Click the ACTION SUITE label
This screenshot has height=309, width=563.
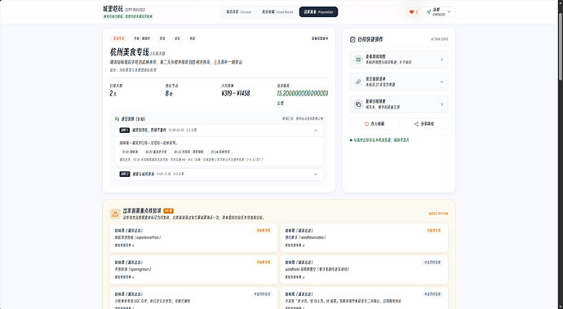pyautogui.click(x=439, y=39)
